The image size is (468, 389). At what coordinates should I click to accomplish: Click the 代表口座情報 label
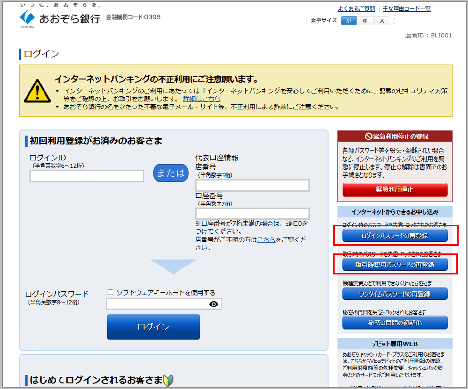pos(217,158)
